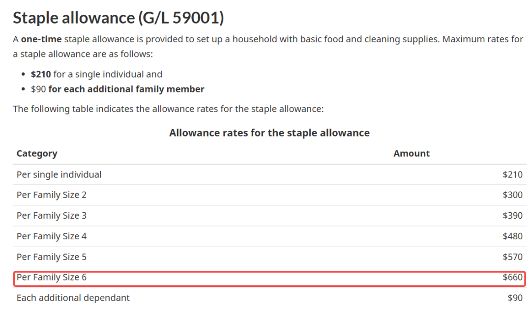Click the Amount column header
Image resolution: width=531 pixels, height=314 pixels.
pyautogui.click(x=411, y=153)
